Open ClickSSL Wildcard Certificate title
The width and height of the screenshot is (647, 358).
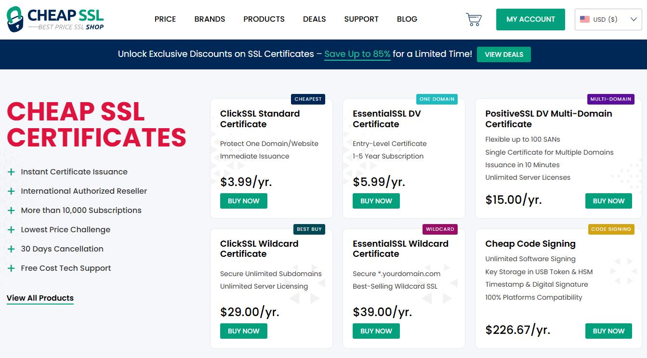(x=260, y=249)
